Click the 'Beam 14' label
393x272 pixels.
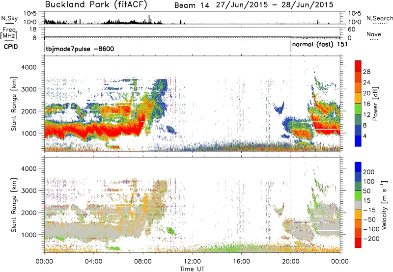tap(192, 5)
